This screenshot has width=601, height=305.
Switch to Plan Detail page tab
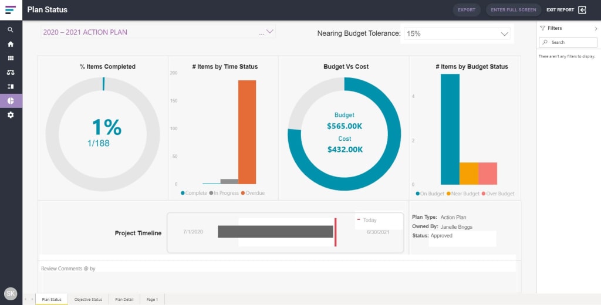point(124,299)
